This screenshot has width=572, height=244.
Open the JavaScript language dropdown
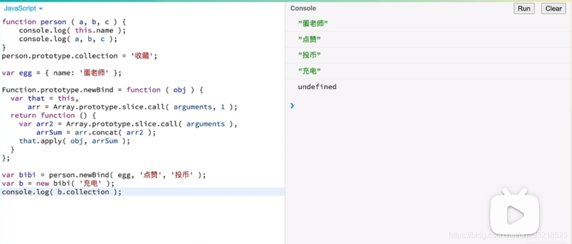[23, 8]
